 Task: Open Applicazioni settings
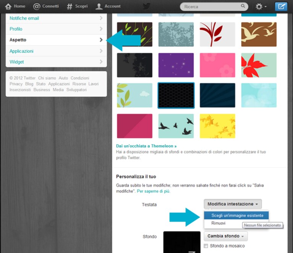coord(56,51)
